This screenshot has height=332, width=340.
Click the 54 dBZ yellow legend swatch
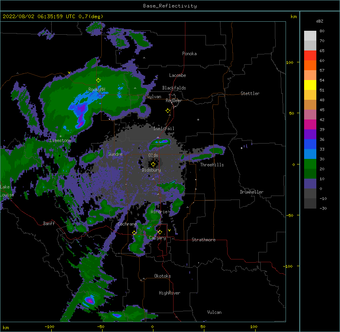[310, 85]
